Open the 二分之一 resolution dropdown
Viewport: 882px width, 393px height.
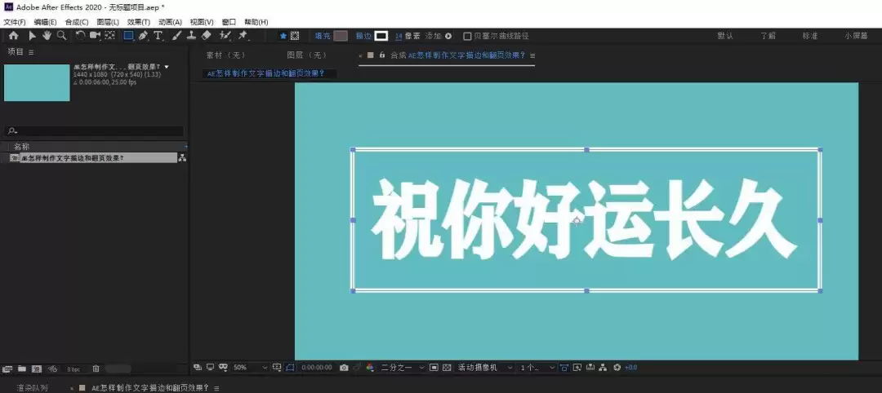click(x=402, y=367)
